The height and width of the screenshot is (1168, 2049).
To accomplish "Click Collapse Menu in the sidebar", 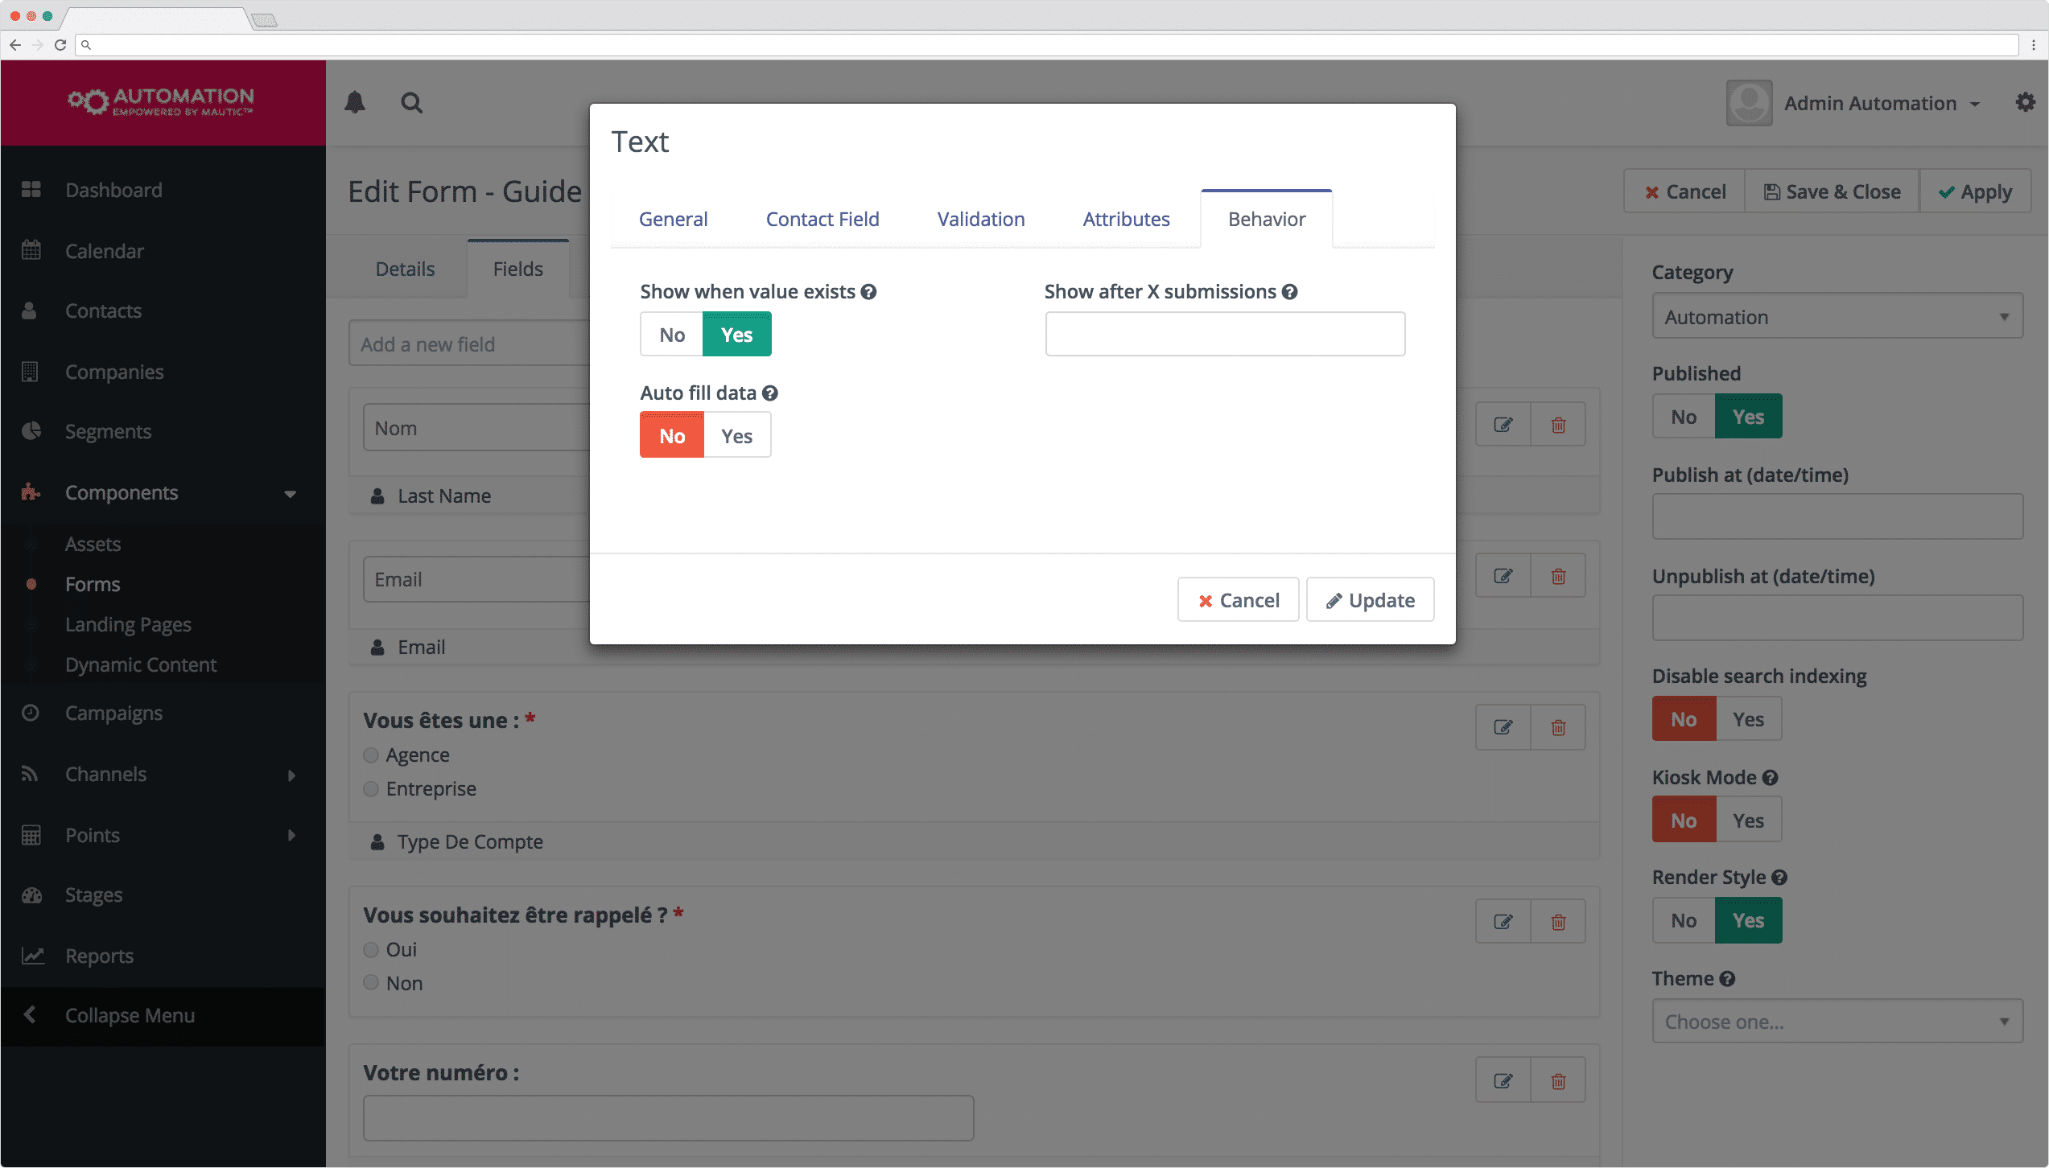I will 130,1015.
